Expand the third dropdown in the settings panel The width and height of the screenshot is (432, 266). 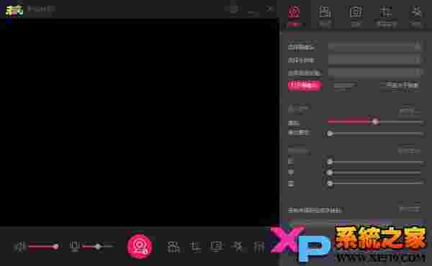375,73
